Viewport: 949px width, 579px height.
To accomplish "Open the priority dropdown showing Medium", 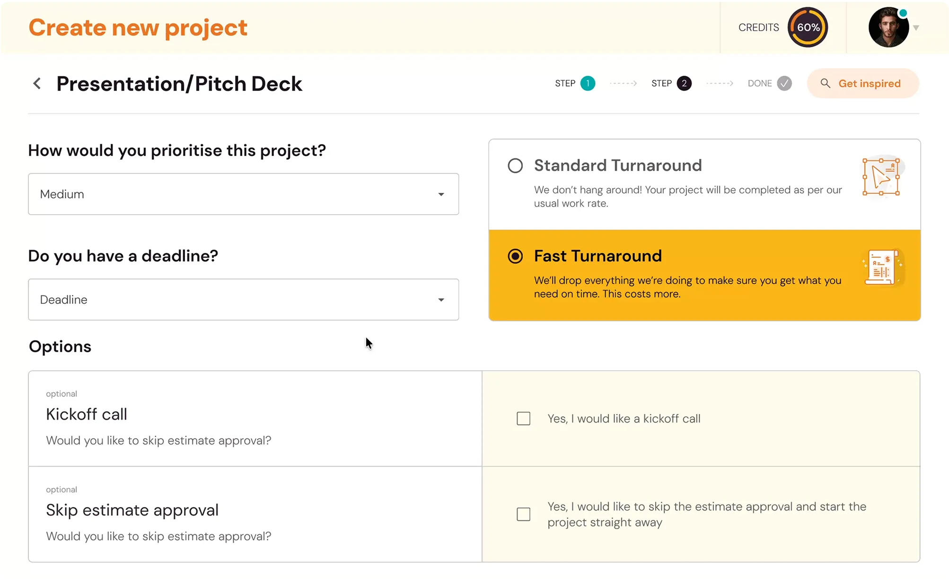I will [243, 194].
